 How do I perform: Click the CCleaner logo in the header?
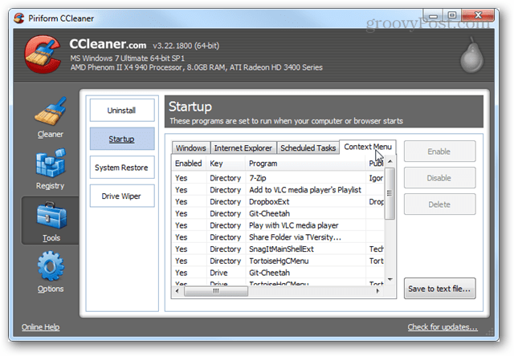point(43,55)
